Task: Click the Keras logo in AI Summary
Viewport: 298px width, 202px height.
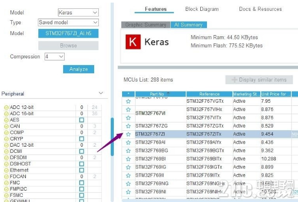Action: 133,42
